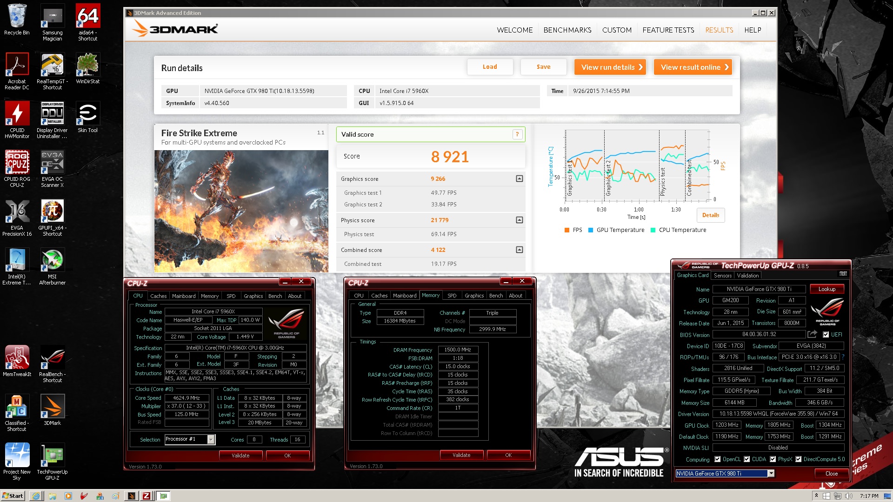893x502 pixels.
Task: Click the Load button in Run details
Action: (x=490, y=67)
